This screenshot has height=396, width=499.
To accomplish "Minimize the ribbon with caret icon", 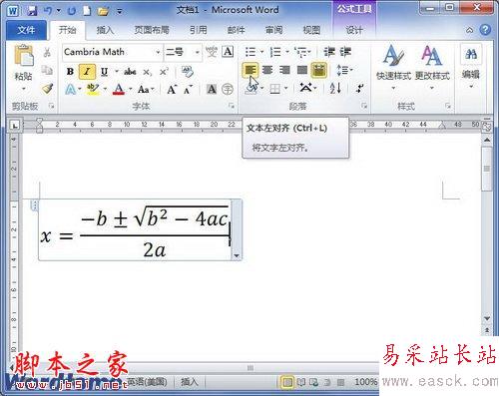I will [469, 30].
